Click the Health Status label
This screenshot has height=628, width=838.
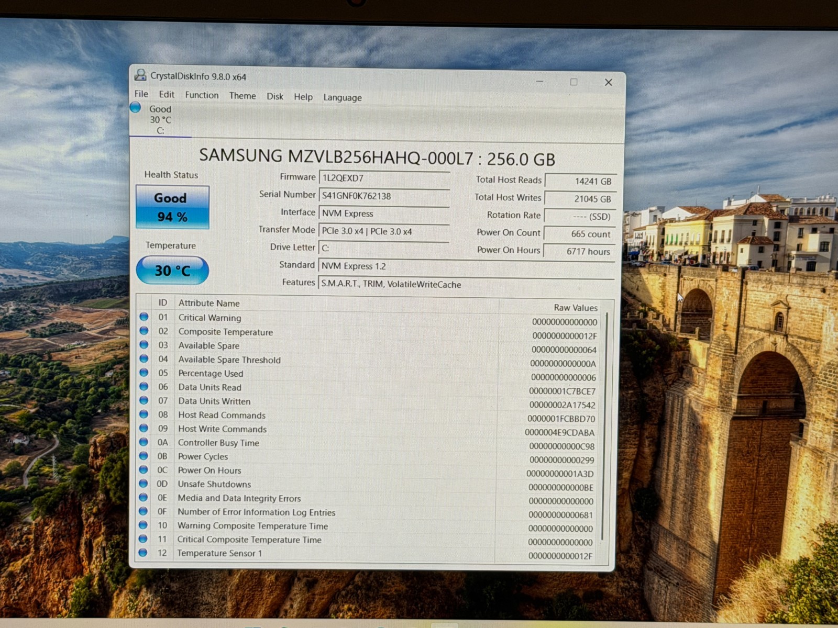tap(171, 175)
